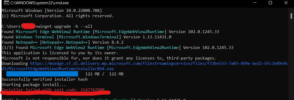Click the cmd.exe icon in title bar
Image resolution: width=294 pixels, height=100 pixels.
pos(6,3)
